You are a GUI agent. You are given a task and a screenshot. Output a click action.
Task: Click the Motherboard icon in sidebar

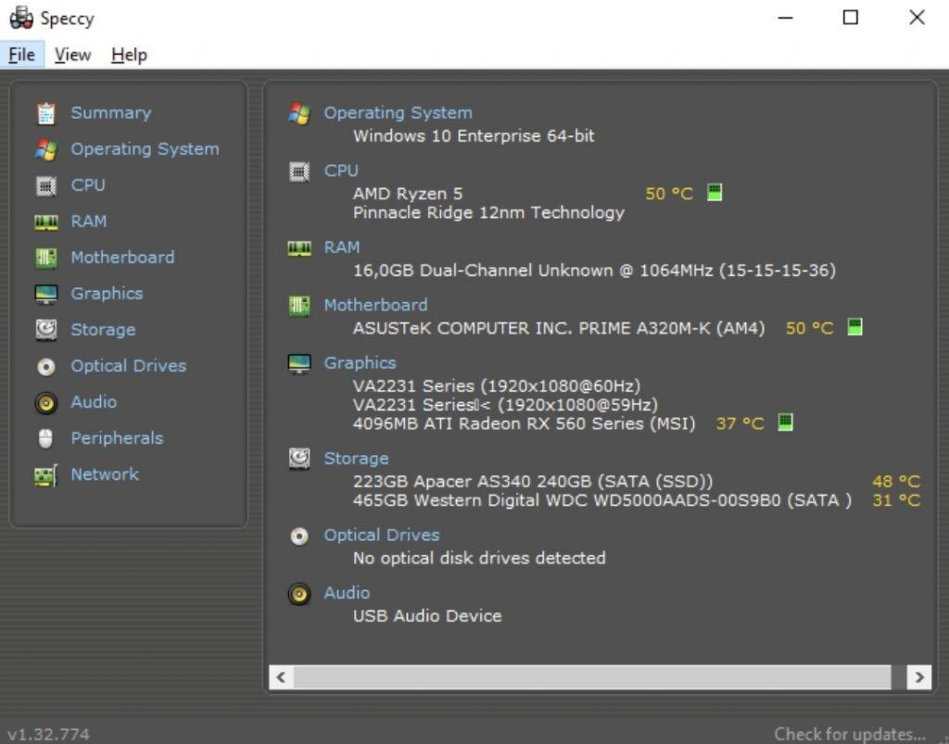point(46,258)
